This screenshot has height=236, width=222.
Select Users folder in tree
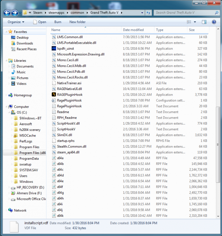click(23, 176)
